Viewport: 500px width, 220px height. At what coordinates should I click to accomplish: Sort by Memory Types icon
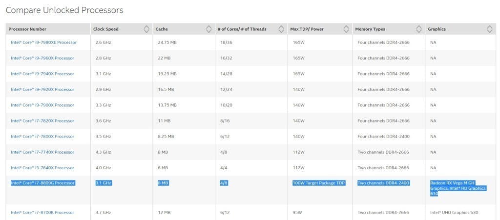pyautogui.click(x=419, y=29)
